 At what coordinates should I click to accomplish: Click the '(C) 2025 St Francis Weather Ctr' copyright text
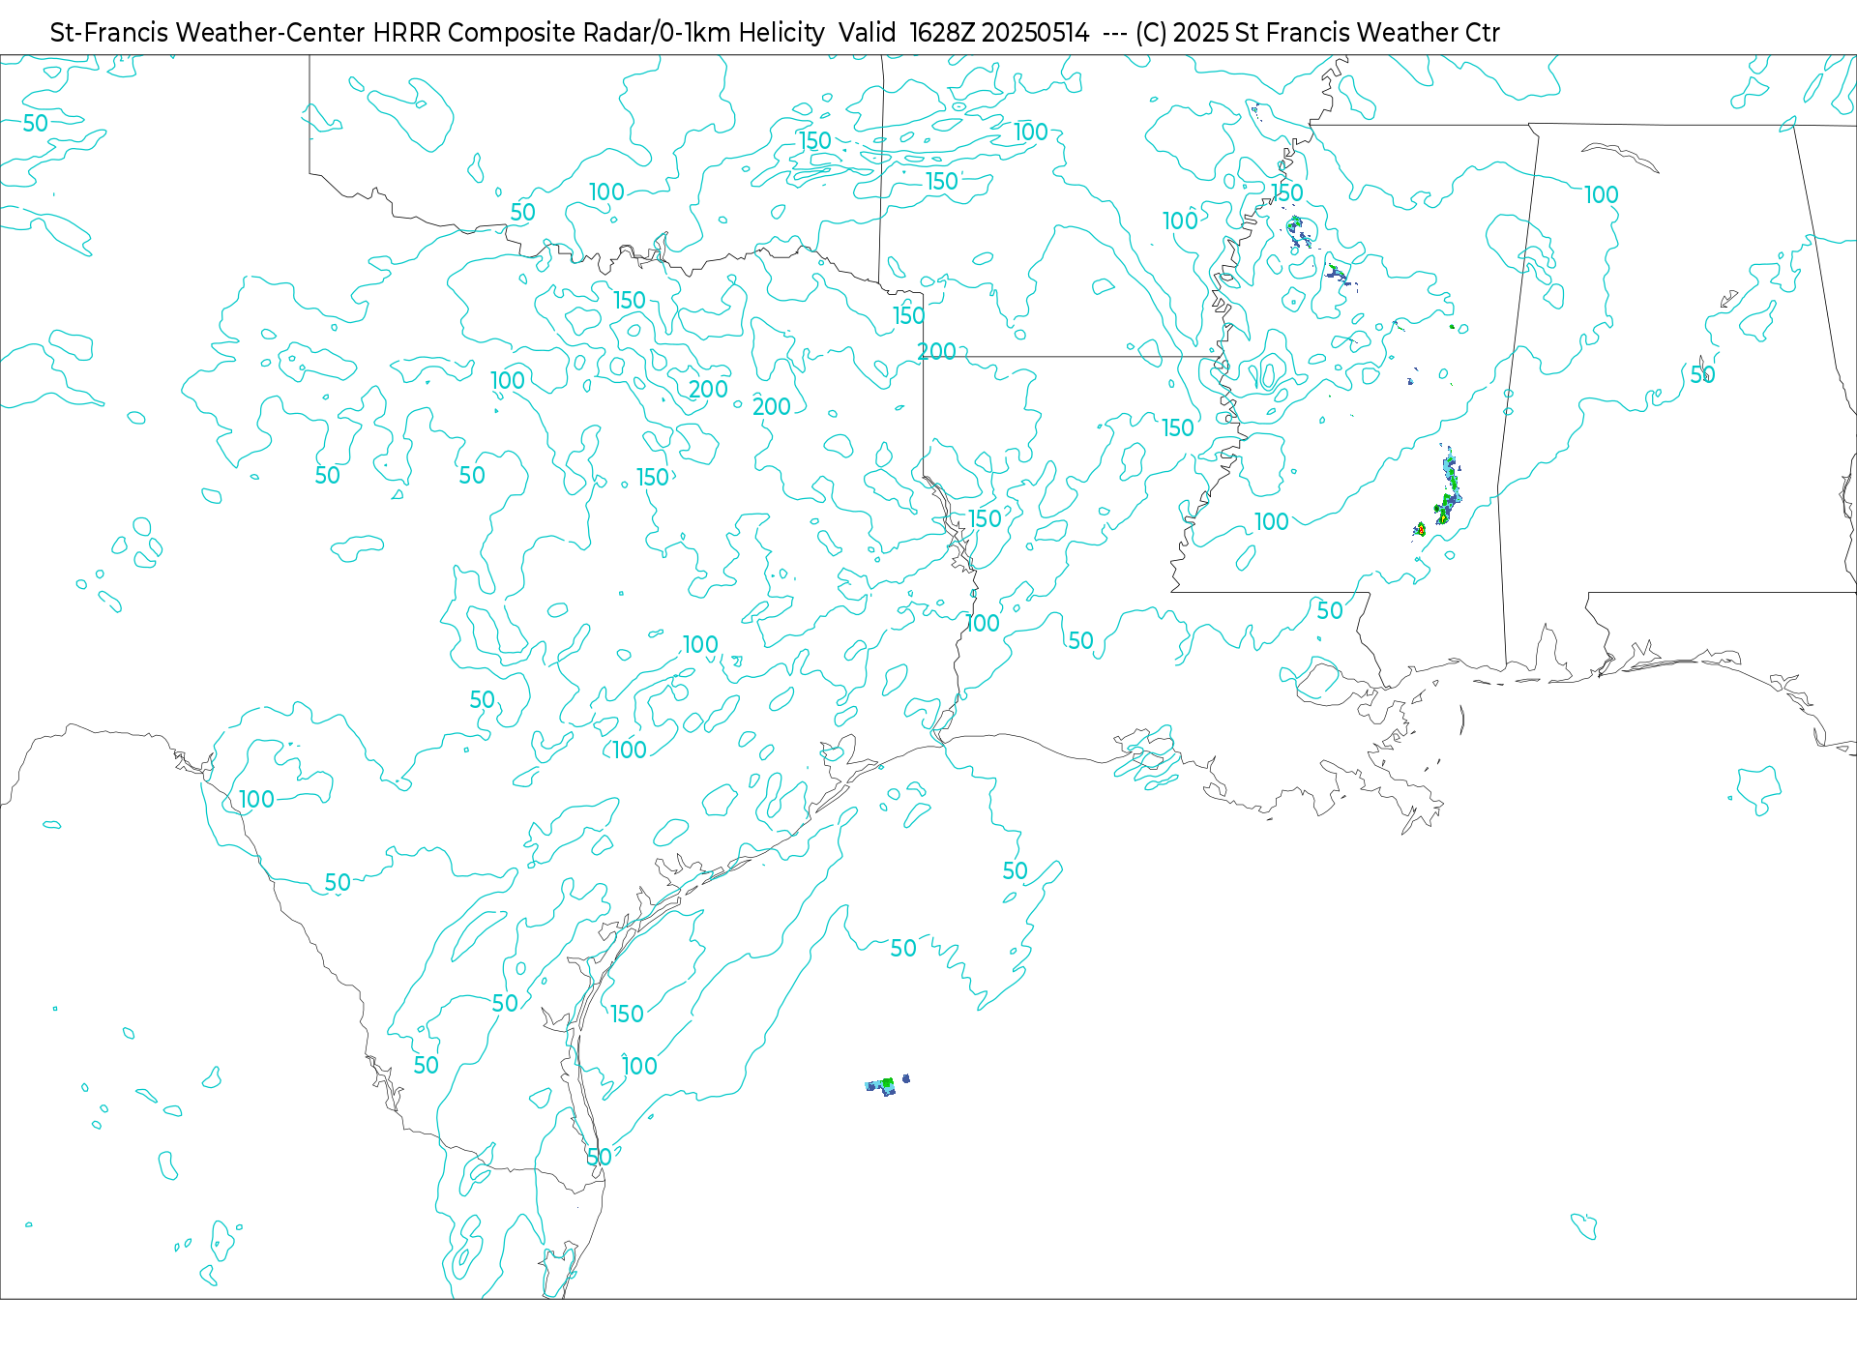point(1317,33)
